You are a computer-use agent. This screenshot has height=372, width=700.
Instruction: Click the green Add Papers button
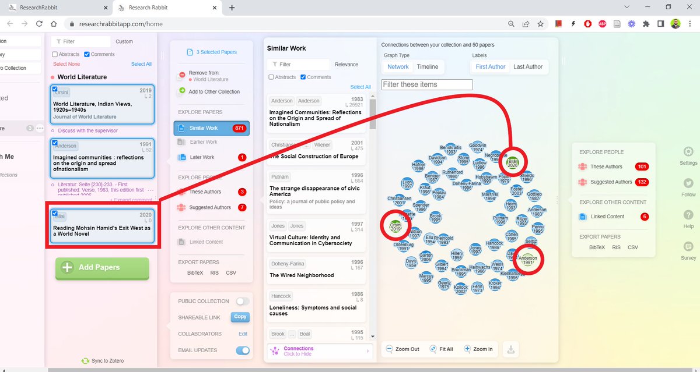coord(102,268)
